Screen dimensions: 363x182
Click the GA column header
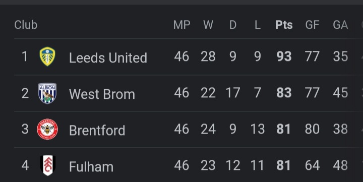340,25
